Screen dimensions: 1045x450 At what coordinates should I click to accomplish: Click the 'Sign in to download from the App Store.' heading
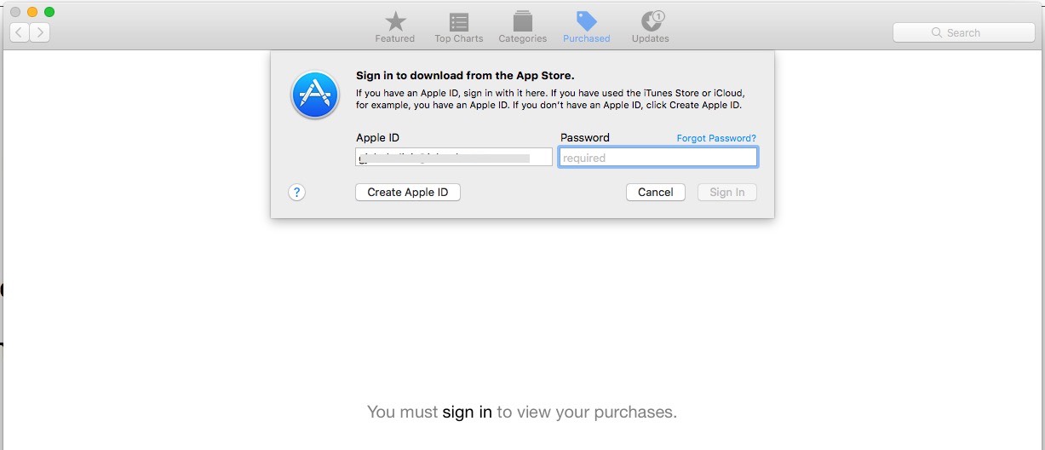[465, 75]
